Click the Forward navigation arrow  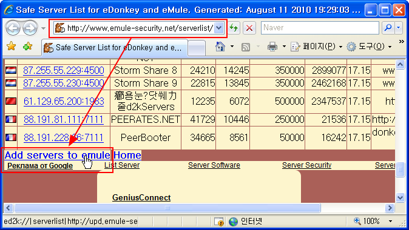30,28
